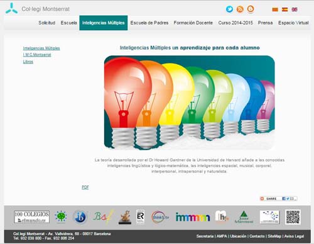Open the Aviso Legal footer link
Viewport: 314px width, 244px height.
point(294,236)
